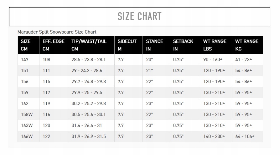Select the 64 - 104+ kg weight cell
The height and width of the screenshot is (155, 280).
pos(245,136)
